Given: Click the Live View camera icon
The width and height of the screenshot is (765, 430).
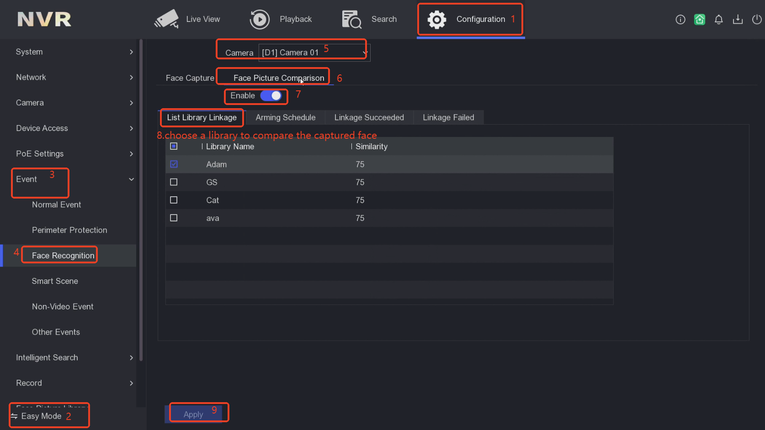Looking at the screenshot, I should pyautogui.click(x=166, y=19).
